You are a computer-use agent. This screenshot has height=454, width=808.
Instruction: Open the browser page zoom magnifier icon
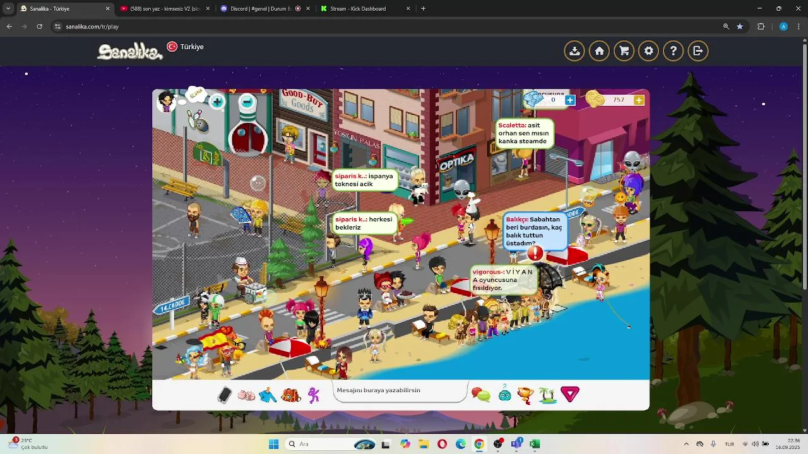[726, 26]
